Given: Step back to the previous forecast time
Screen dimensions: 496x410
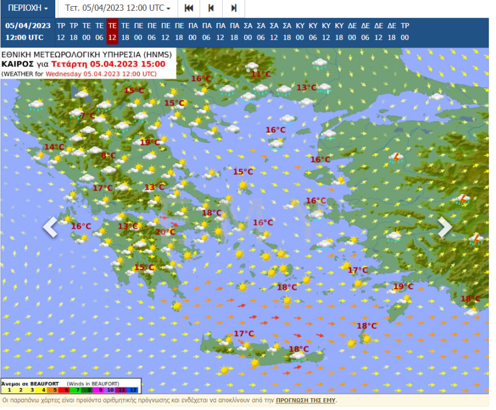Looking at the screenshot, I should (x=211, y=8).
